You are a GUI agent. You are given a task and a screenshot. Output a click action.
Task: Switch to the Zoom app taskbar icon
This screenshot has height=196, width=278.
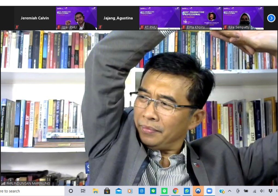pyautogui.click(x=209, y=191)
